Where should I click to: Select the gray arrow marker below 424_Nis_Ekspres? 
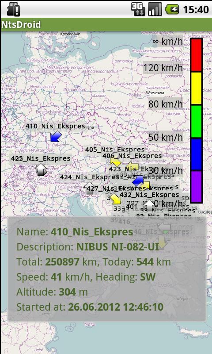pyautogui.click(x=90, y=189)
